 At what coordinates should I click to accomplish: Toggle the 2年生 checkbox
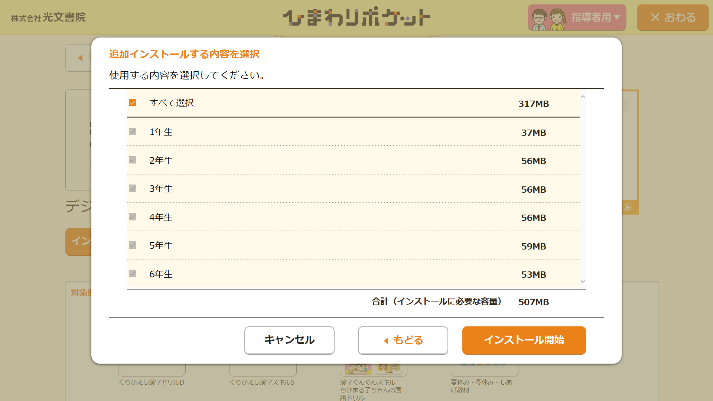point(133,160)
